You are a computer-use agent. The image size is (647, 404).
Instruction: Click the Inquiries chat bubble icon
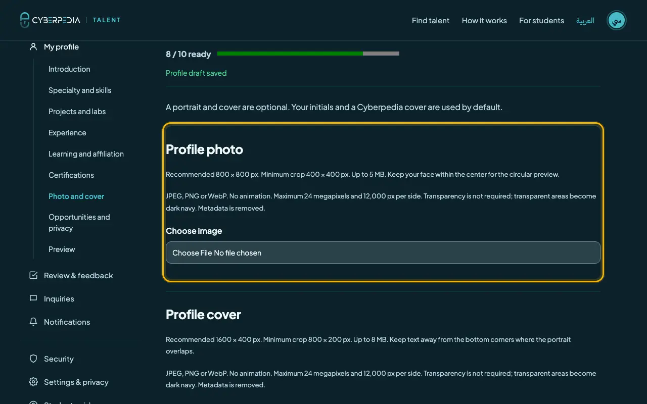coord(33,298)
